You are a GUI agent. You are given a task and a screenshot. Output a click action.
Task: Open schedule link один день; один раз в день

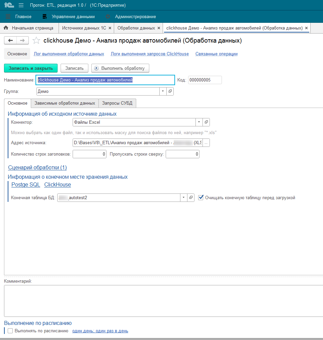[x=100, y=331]
